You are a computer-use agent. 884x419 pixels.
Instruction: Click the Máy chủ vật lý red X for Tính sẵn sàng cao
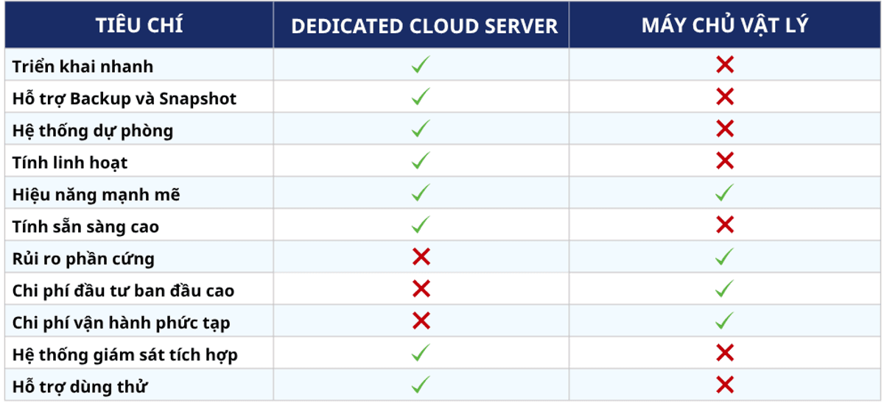pos(725,225)
